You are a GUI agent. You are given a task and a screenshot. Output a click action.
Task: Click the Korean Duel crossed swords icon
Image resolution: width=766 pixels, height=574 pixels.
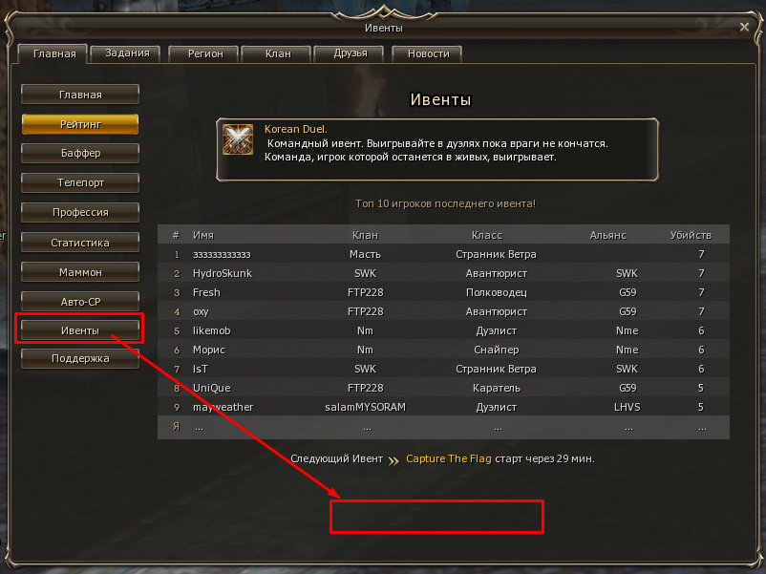238,139
